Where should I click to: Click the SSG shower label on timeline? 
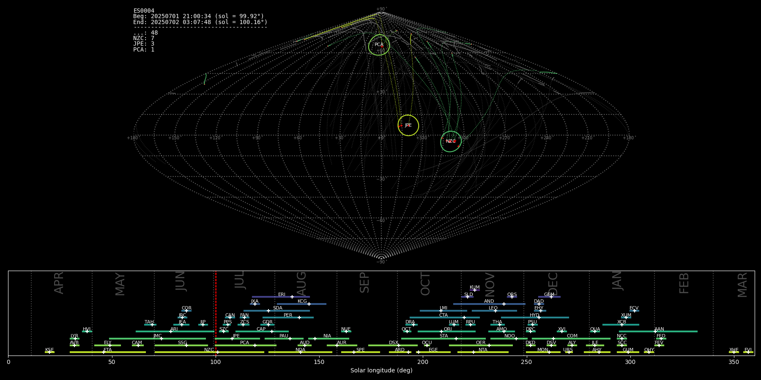click(x=182, y=343)
